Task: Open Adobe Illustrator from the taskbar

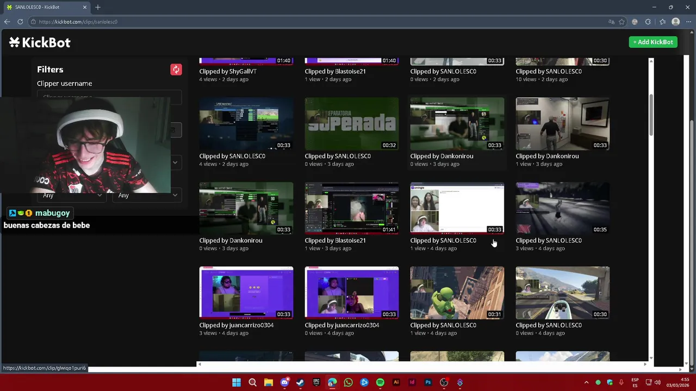Action: [396, 382]
